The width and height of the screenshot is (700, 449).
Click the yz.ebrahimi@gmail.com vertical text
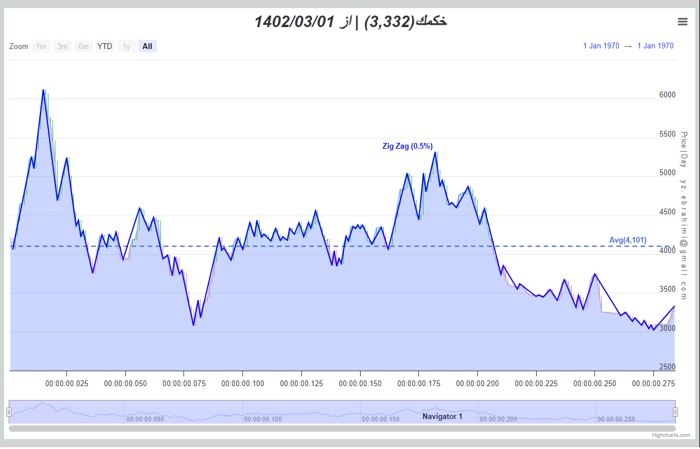tap(684, 239)
